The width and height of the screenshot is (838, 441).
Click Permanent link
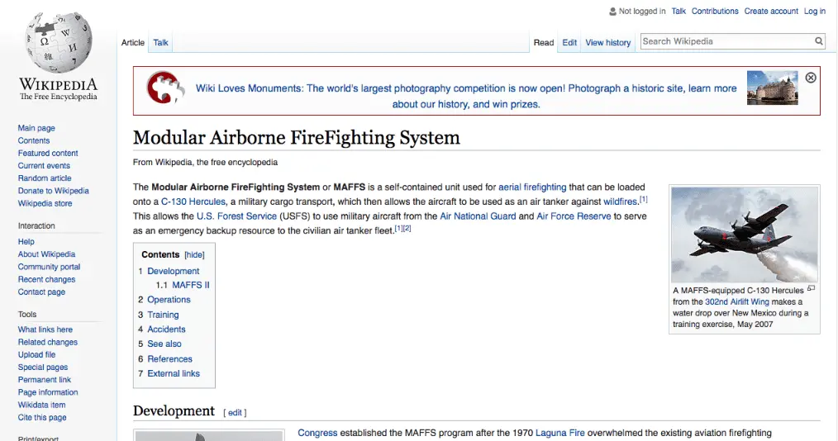point(45,380)
